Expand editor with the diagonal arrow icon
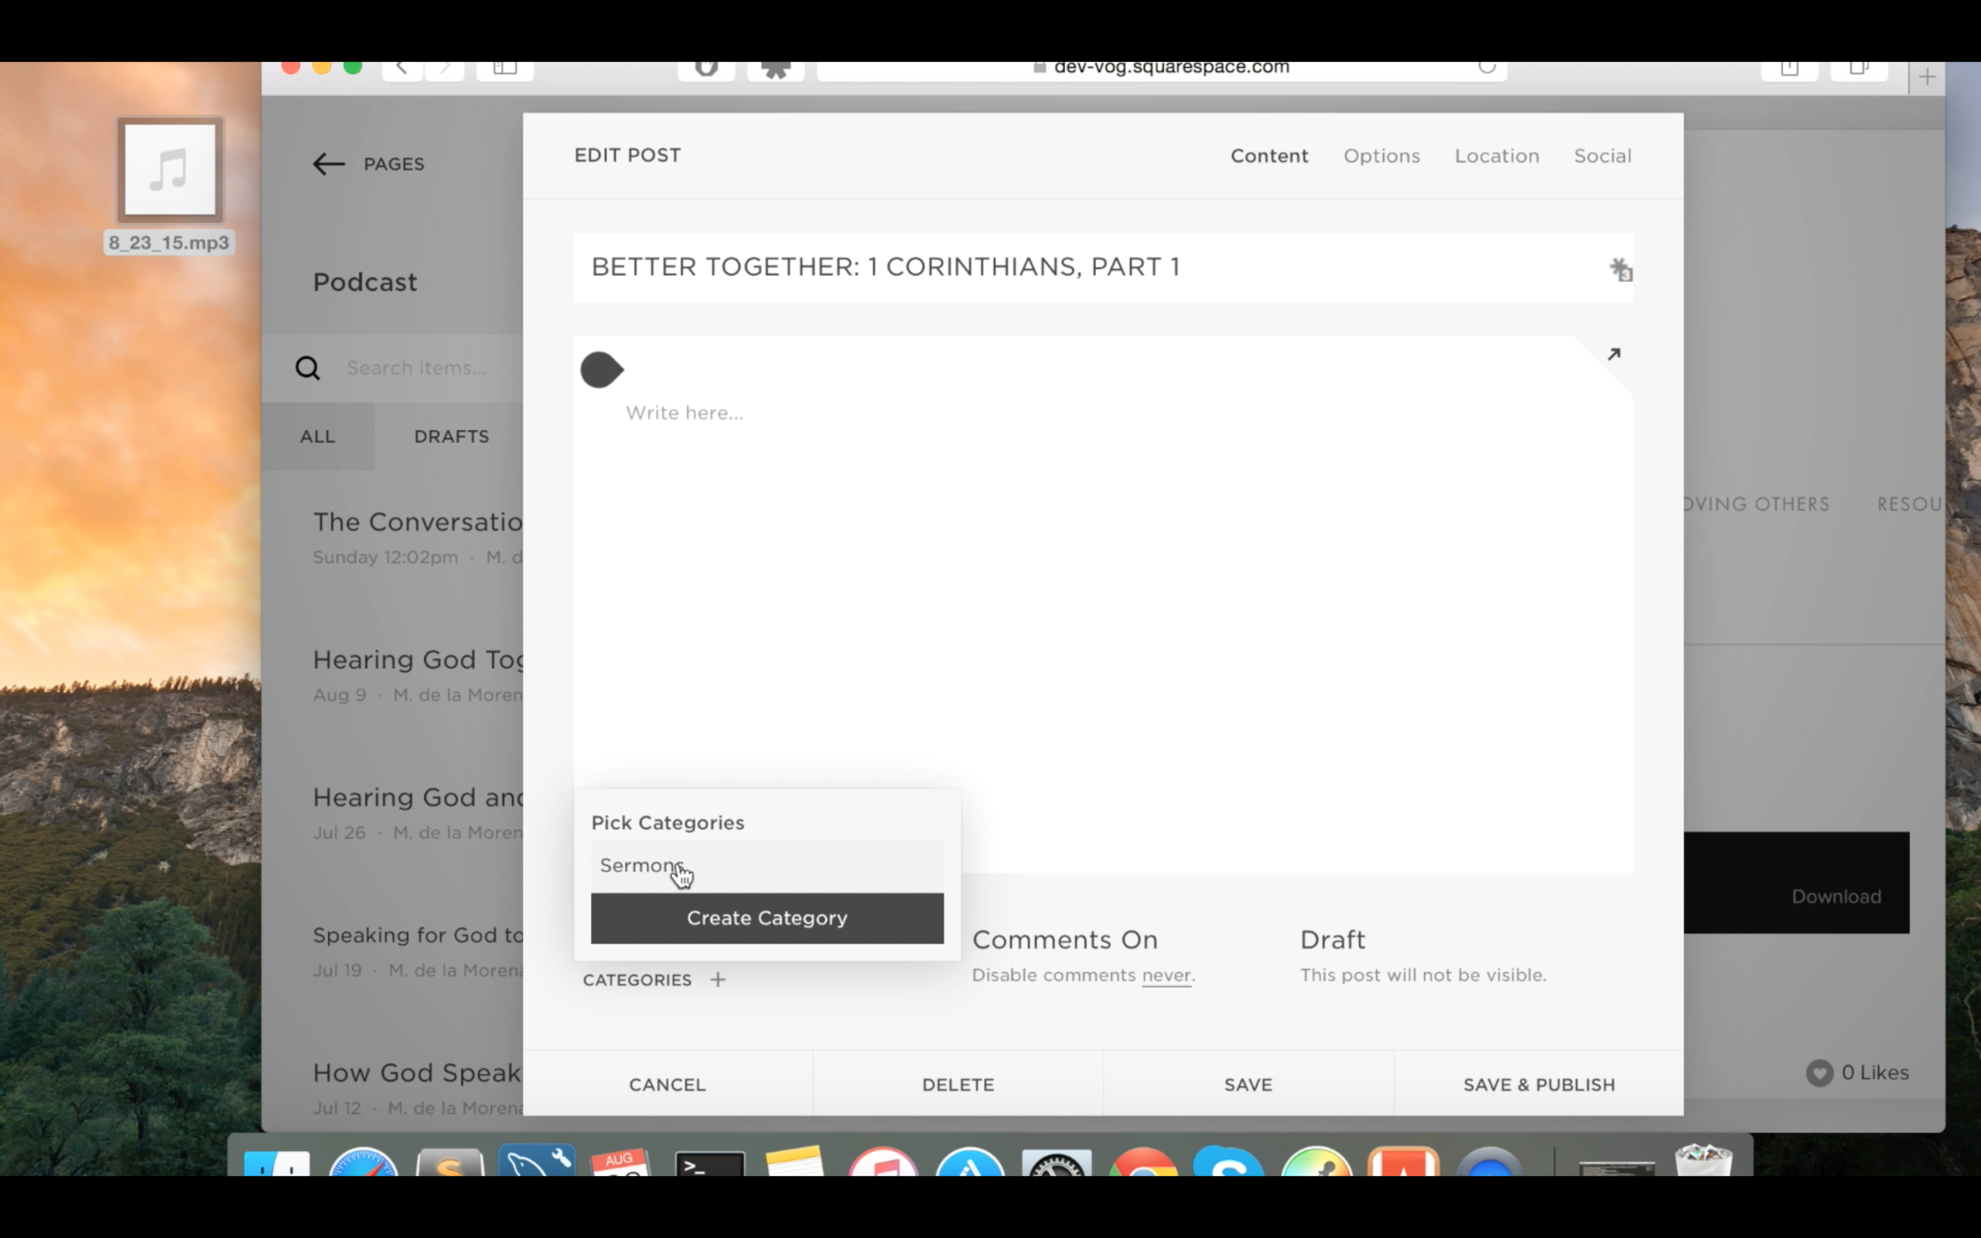The height and width of the screenshot is (1238, 1981). coord(1613,354)
